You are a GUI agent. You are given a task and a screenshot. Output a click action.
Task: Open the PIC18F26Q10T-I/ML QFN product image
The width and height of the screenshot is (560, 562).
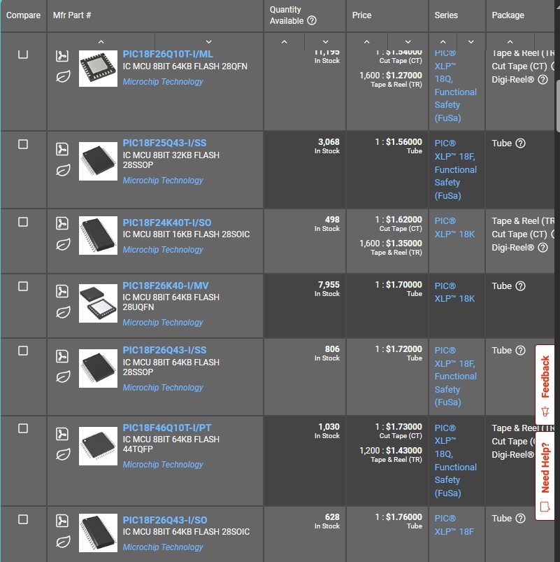coord(98,69)
